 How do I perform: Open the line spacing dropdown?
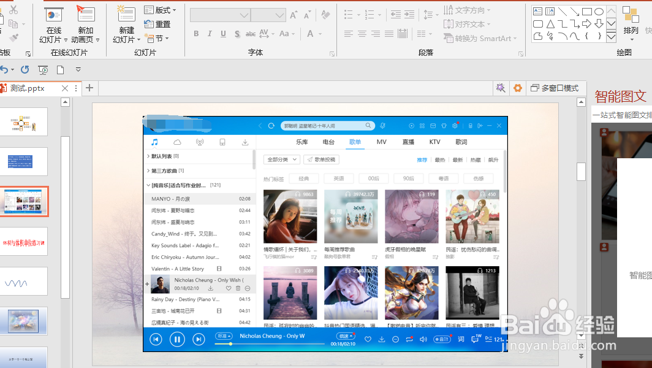click(431, 15)
